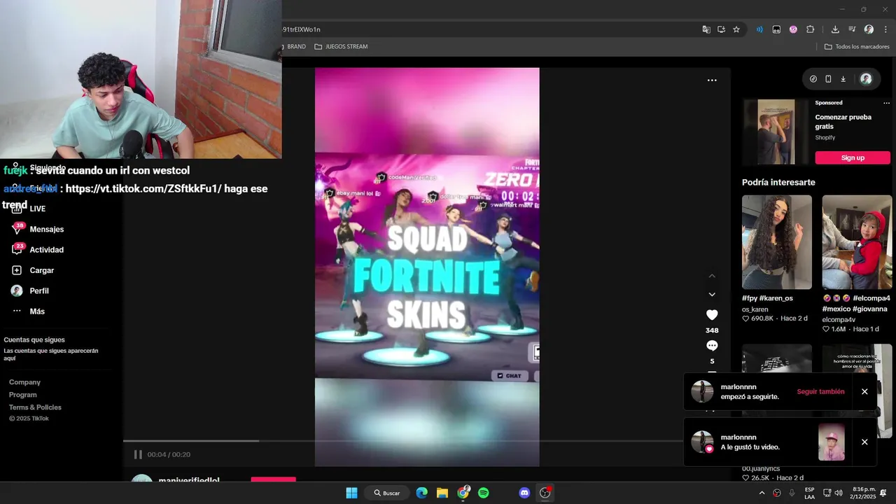The height and width of the screenshot is (504, 896).
Task: Open the Todos los marcadores folder
Action: pyautogui.click(x=857, y=46)
